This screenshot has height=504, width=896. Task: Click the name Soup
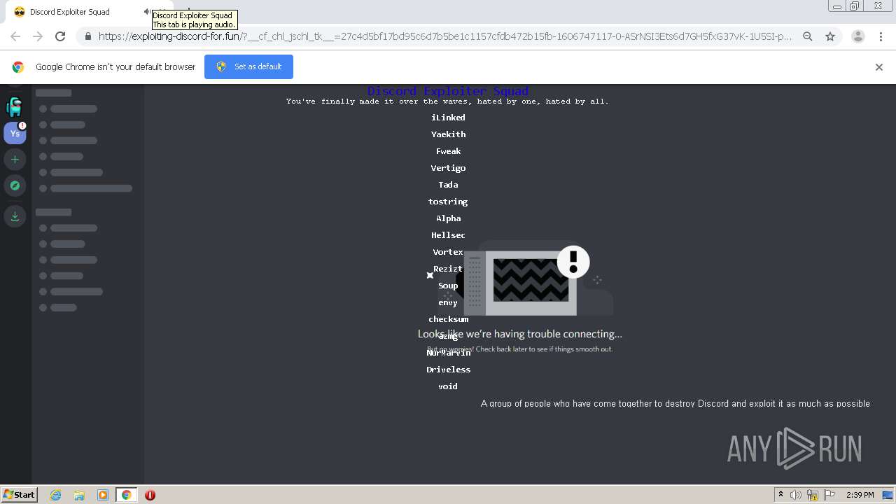pyautogui.click(x=448, y=286)
